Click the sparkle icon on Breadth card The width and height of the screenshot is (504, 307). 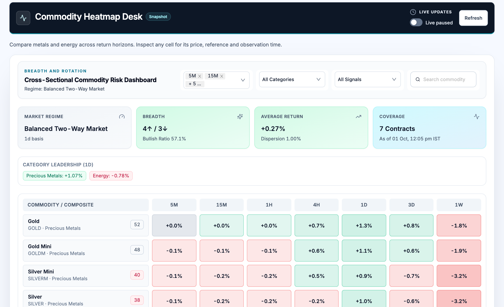[x=240, y=117]
